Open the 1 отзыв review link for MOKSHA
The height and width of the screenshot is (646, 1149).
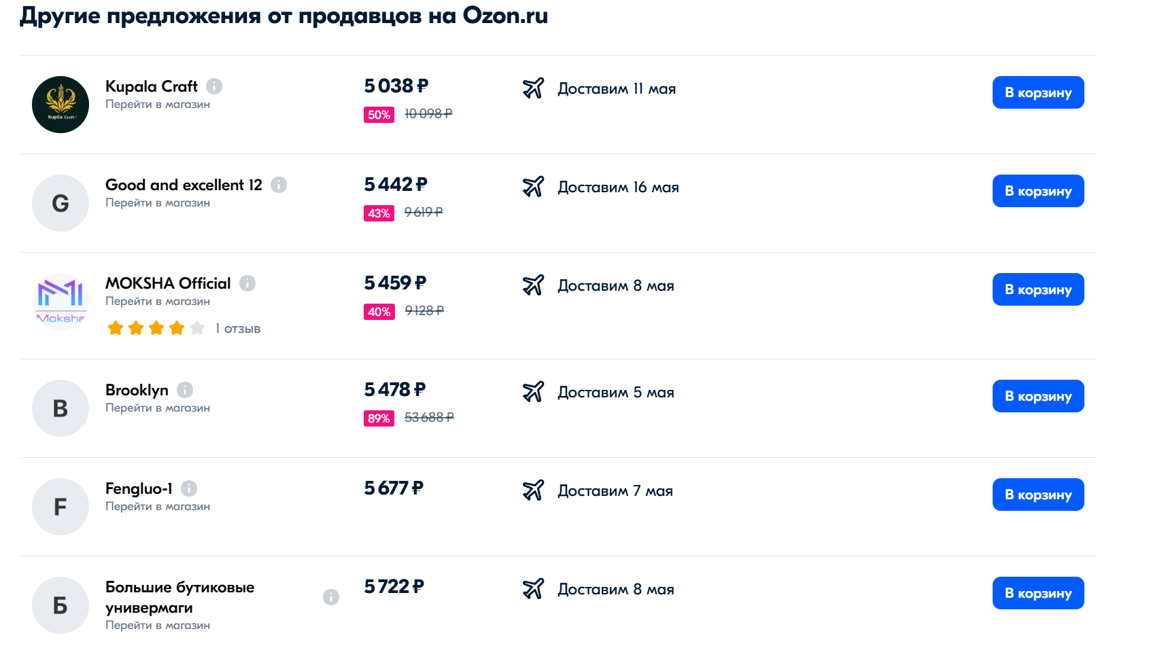(x=238, y=329)
